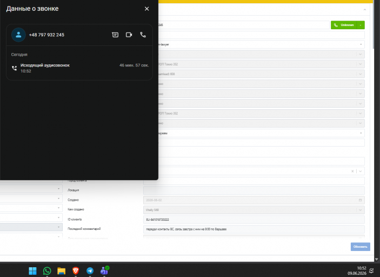380x277 pixels.
Task: Click the scrollbar down arrow at bottom right
Action: click(376, 259)
